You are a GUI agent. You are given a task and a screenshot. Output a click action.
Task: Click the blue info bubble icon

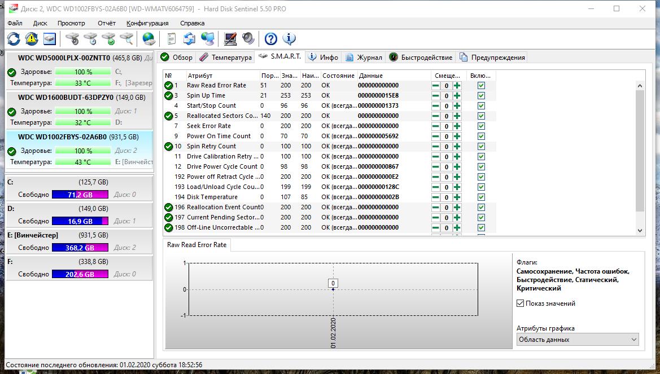tap(289, 38)
